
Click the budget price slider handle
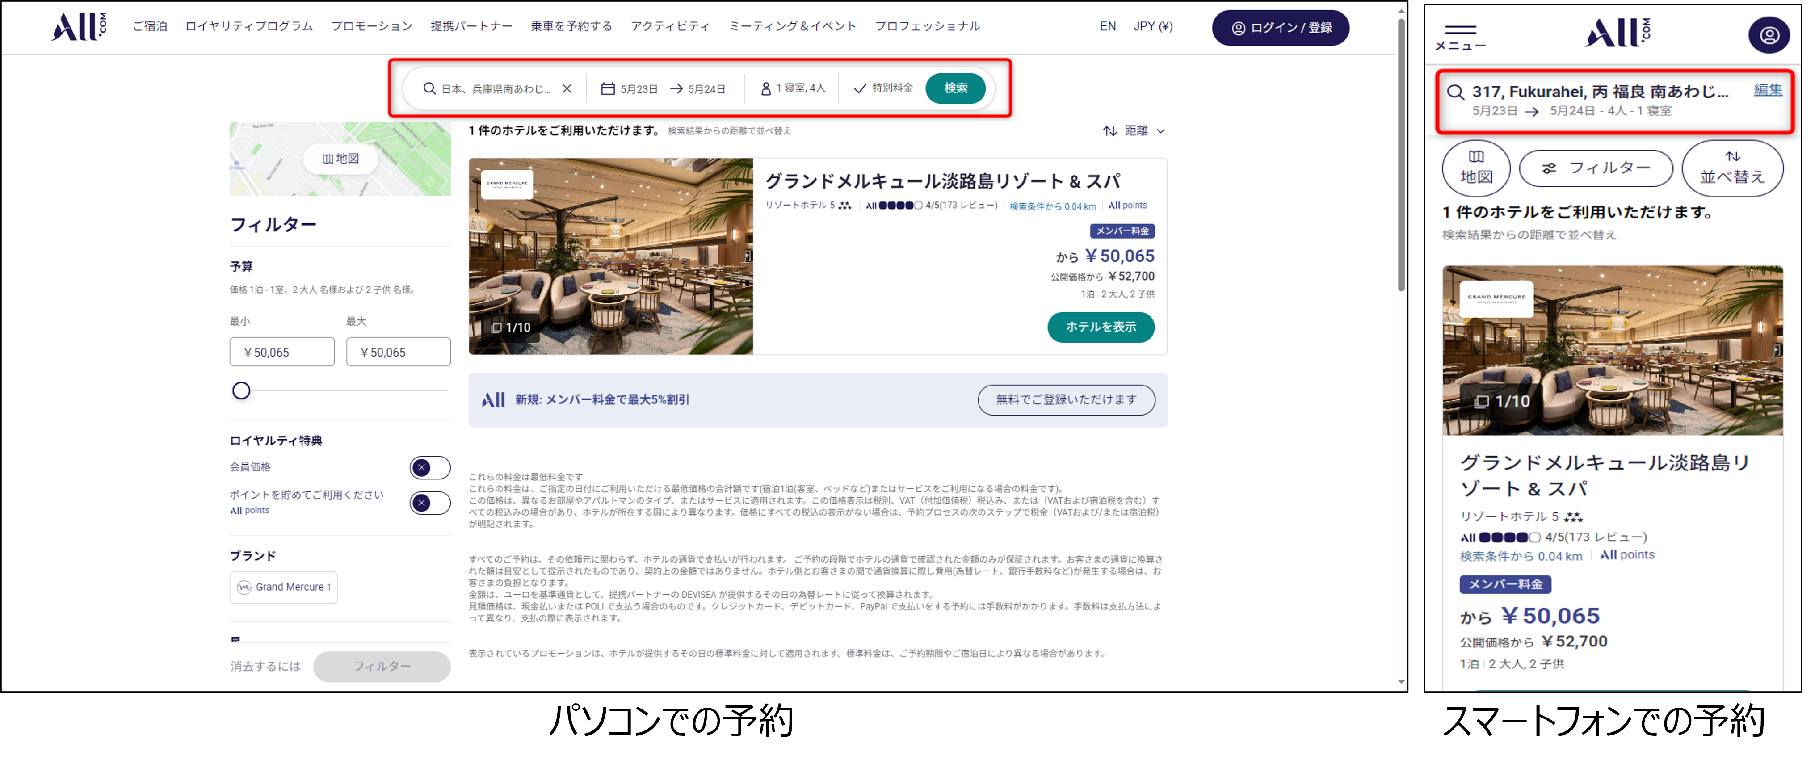pos(241,390)
